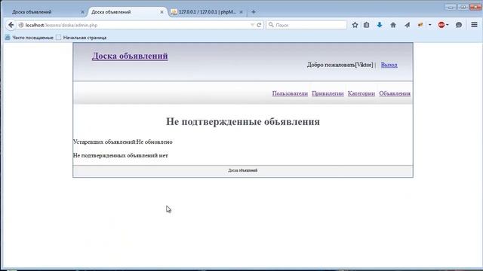Open the Adblock Plus red icon

[441, 25]
